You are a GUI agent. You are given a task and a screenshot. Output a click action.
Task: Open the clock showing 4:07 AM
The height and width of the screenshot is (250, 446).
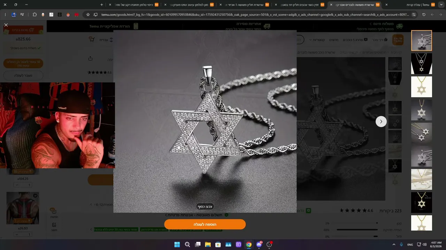(x=436, y=244)
